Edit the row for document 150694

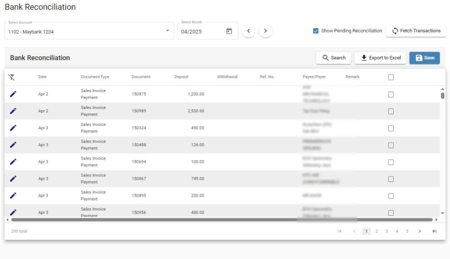point(13,162)
